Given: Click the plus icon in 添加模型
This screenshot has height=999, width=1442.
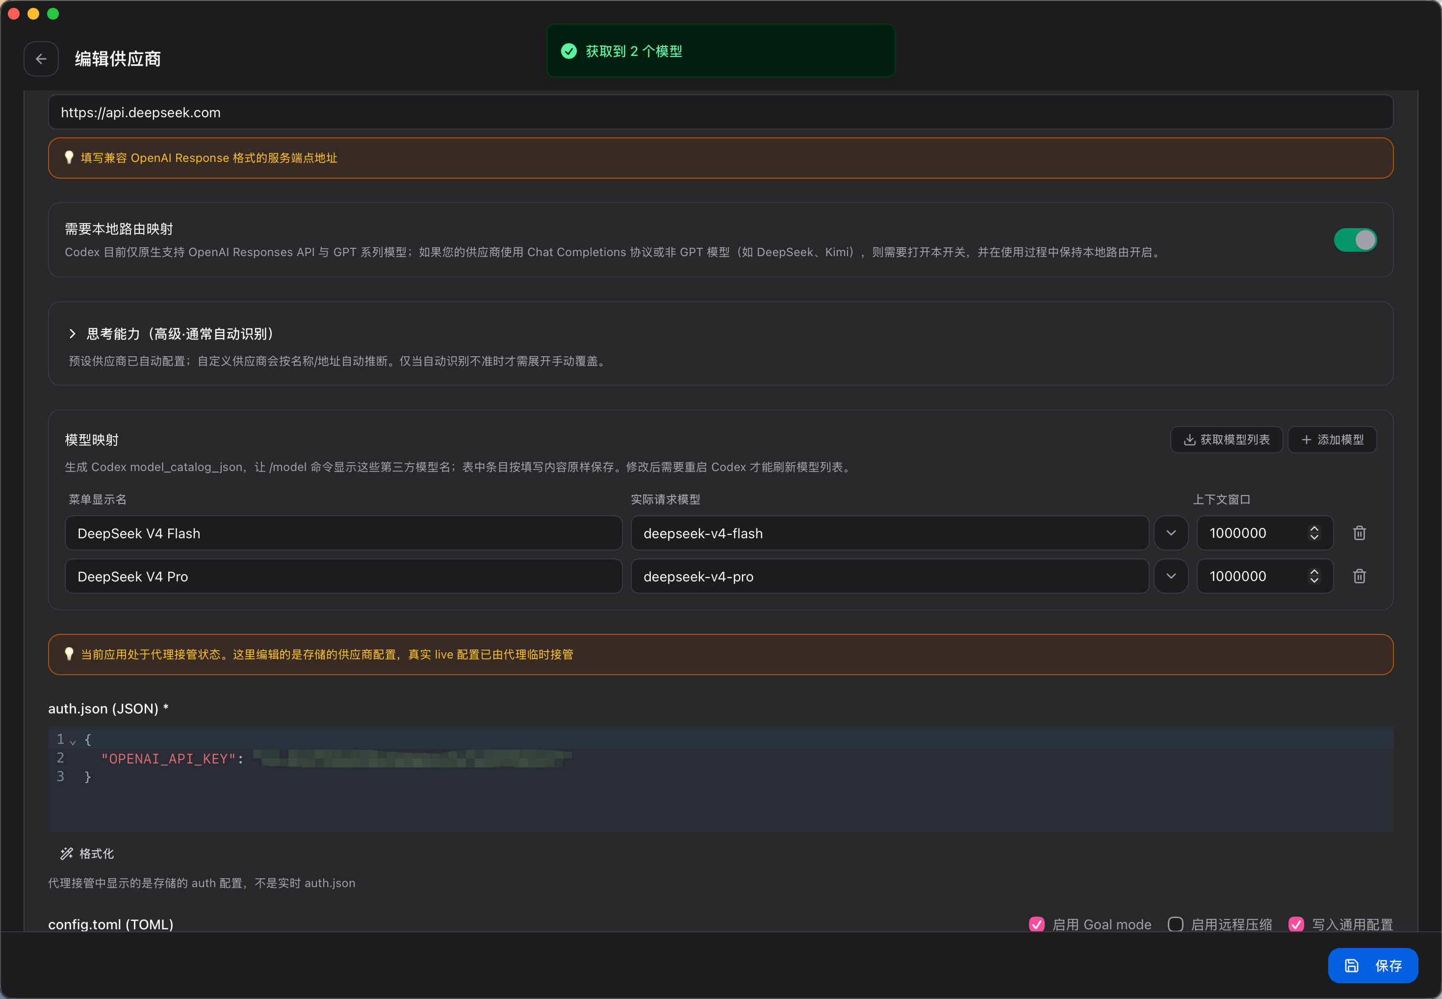Looking at the screenshot, I should (x=1306, y=440).
